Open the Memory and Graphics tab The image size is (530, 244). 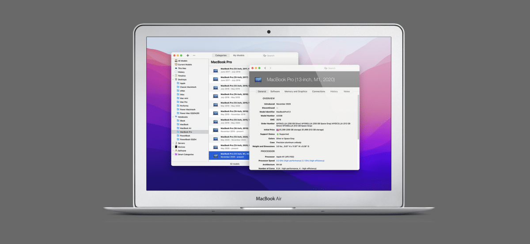296,91
